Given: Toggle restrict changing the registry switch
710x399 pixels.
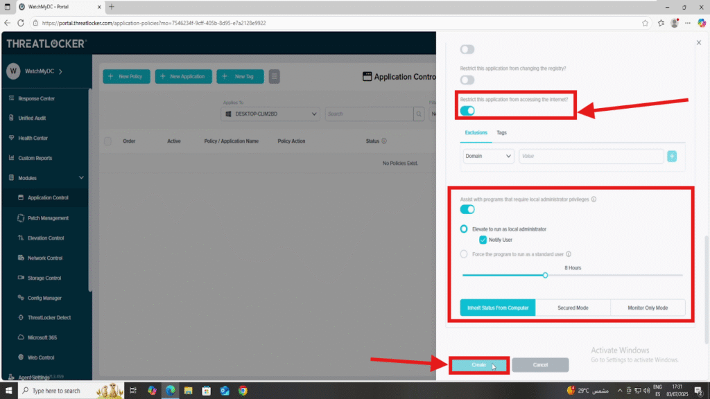Looking at the screenshot, I should [x=467, y=80].
